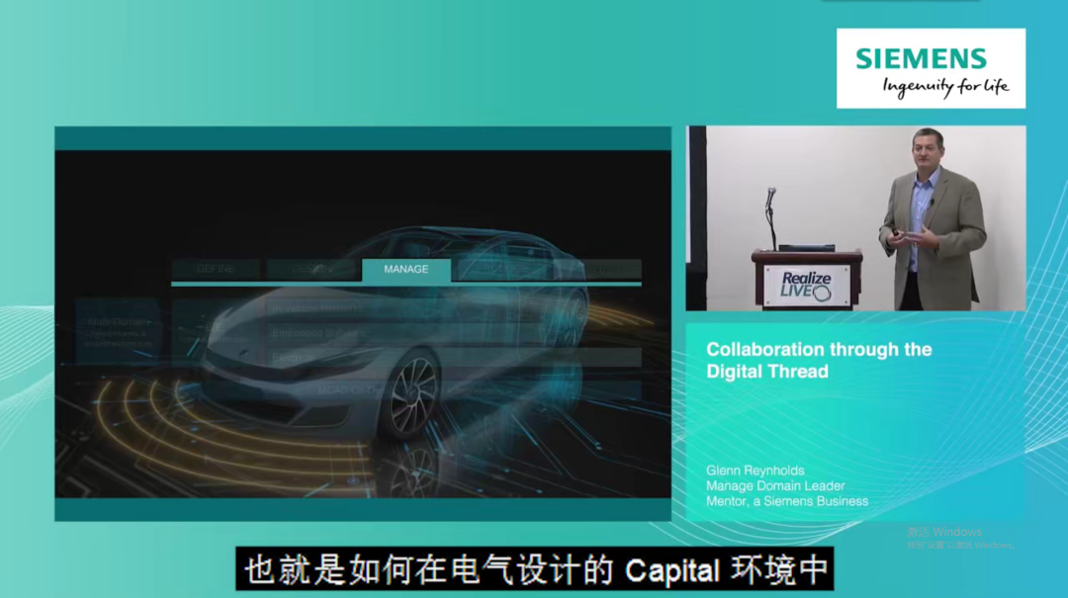Click the speaker name 'Glenn Reynholds'

click(x=755, y=470)
